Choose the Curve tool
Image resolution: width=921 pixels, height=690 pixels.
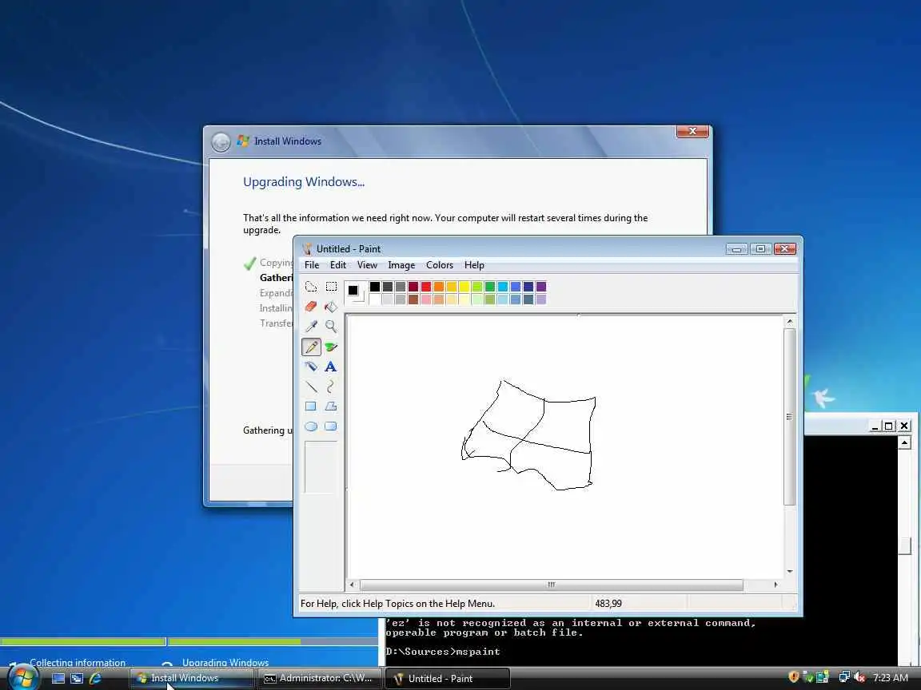331,387
